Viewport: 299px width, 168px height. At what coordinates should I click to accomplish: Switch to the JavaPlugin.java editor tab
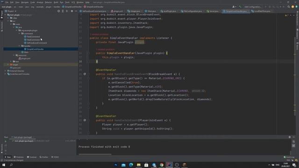pyautogui.click(x=168, y=11)
